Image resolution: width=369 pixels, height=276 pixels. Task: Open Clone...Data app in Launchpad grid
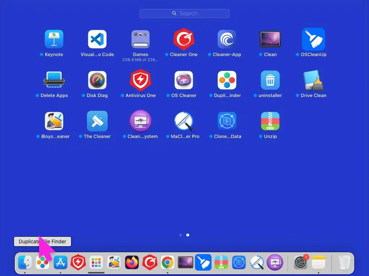pos(227,121)
